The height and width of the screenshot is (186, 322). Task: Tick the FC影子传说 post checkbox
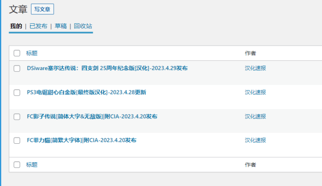(x=17, y=117)
